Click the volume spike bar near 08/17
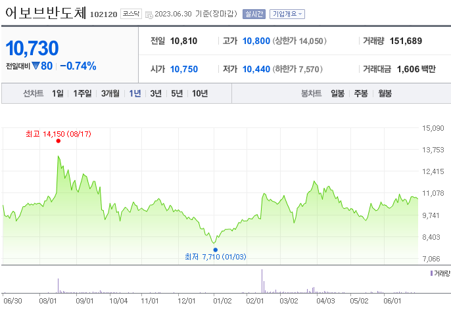The image size is (451, 310). (58, 286)
